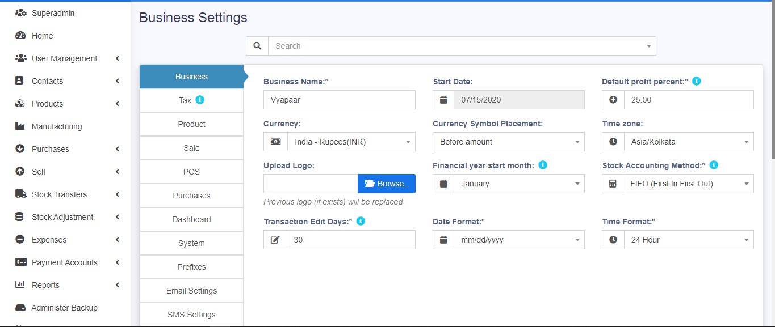775x327 pixels.
Task: Click the Financial year start month info icon
Action: [543, 165]
